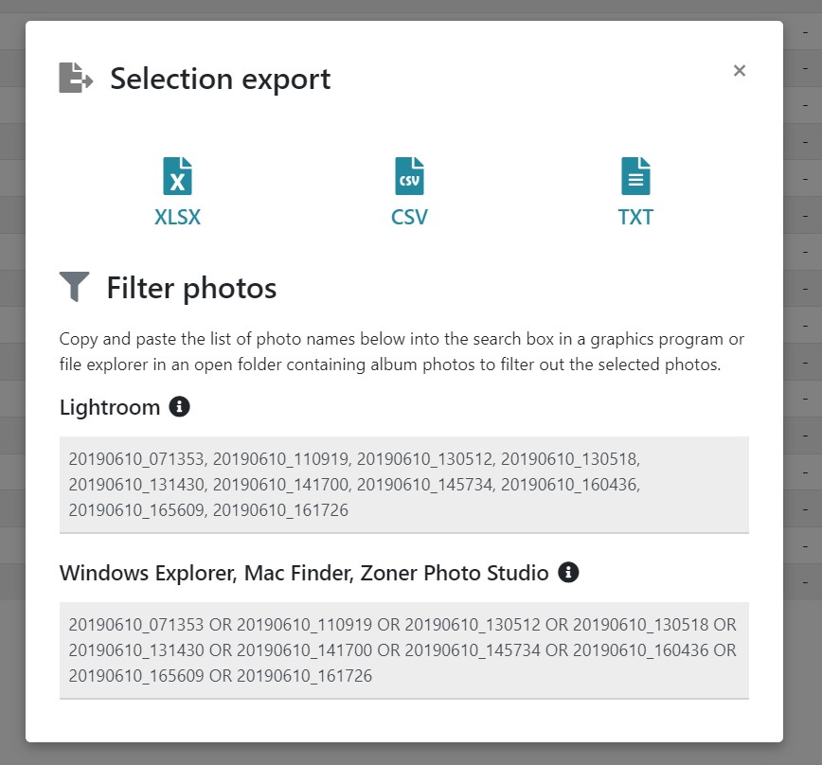The height and width of the screenshot is (765, 822).
Task: Click the document export icon beside Selection export title
Action: (75, 78)
